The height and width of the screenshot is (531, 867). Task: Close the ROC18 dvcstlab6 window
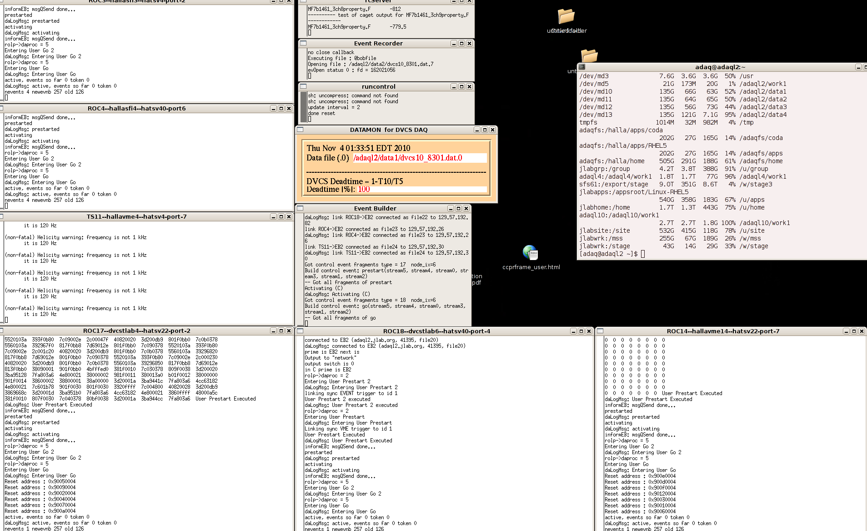[589, 331]
